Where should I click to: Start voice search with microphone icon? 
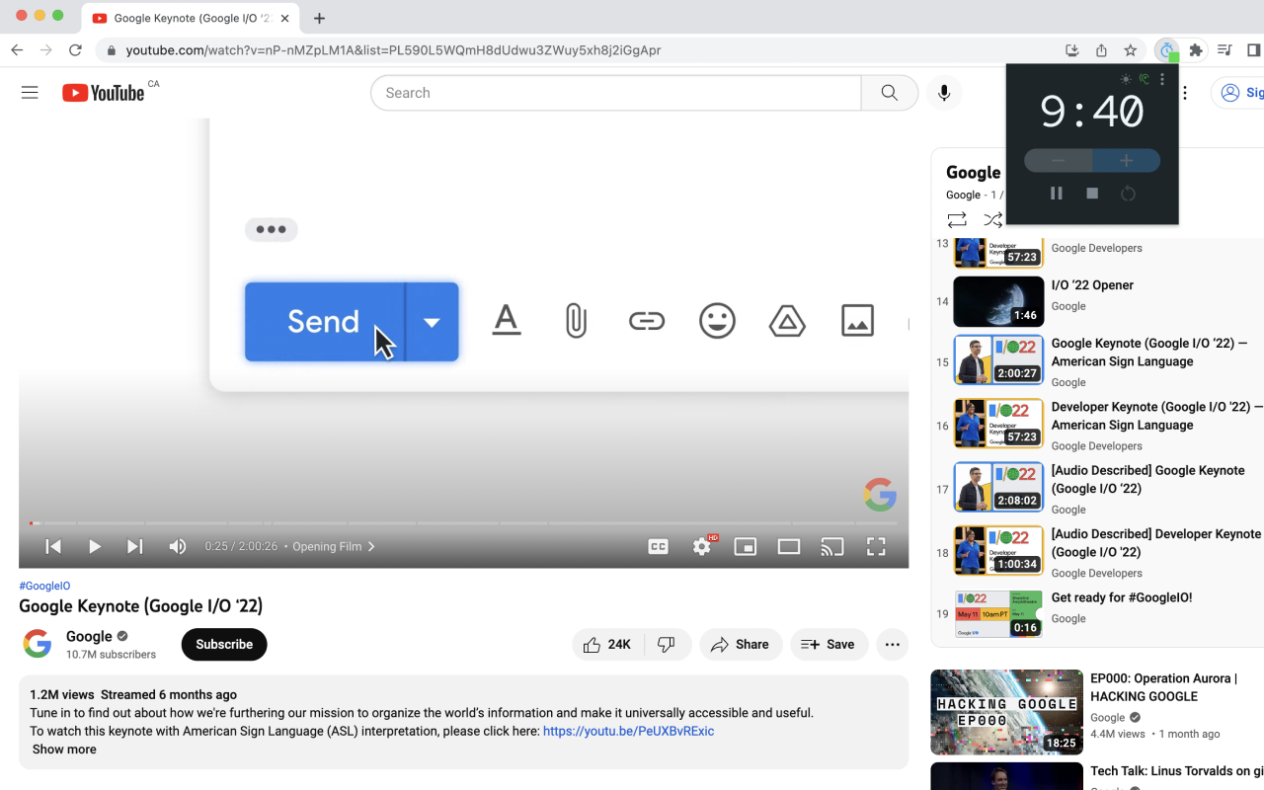944,93
